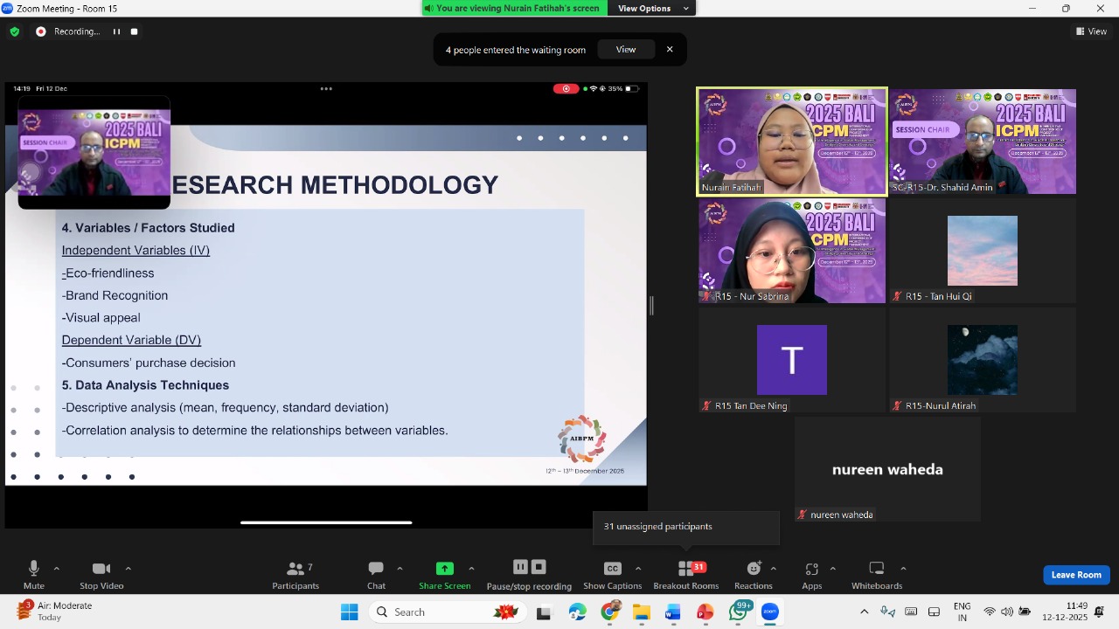Click the Leave Room button
The height and width of the screenshot is (629, 1119).
[1076, 575]
